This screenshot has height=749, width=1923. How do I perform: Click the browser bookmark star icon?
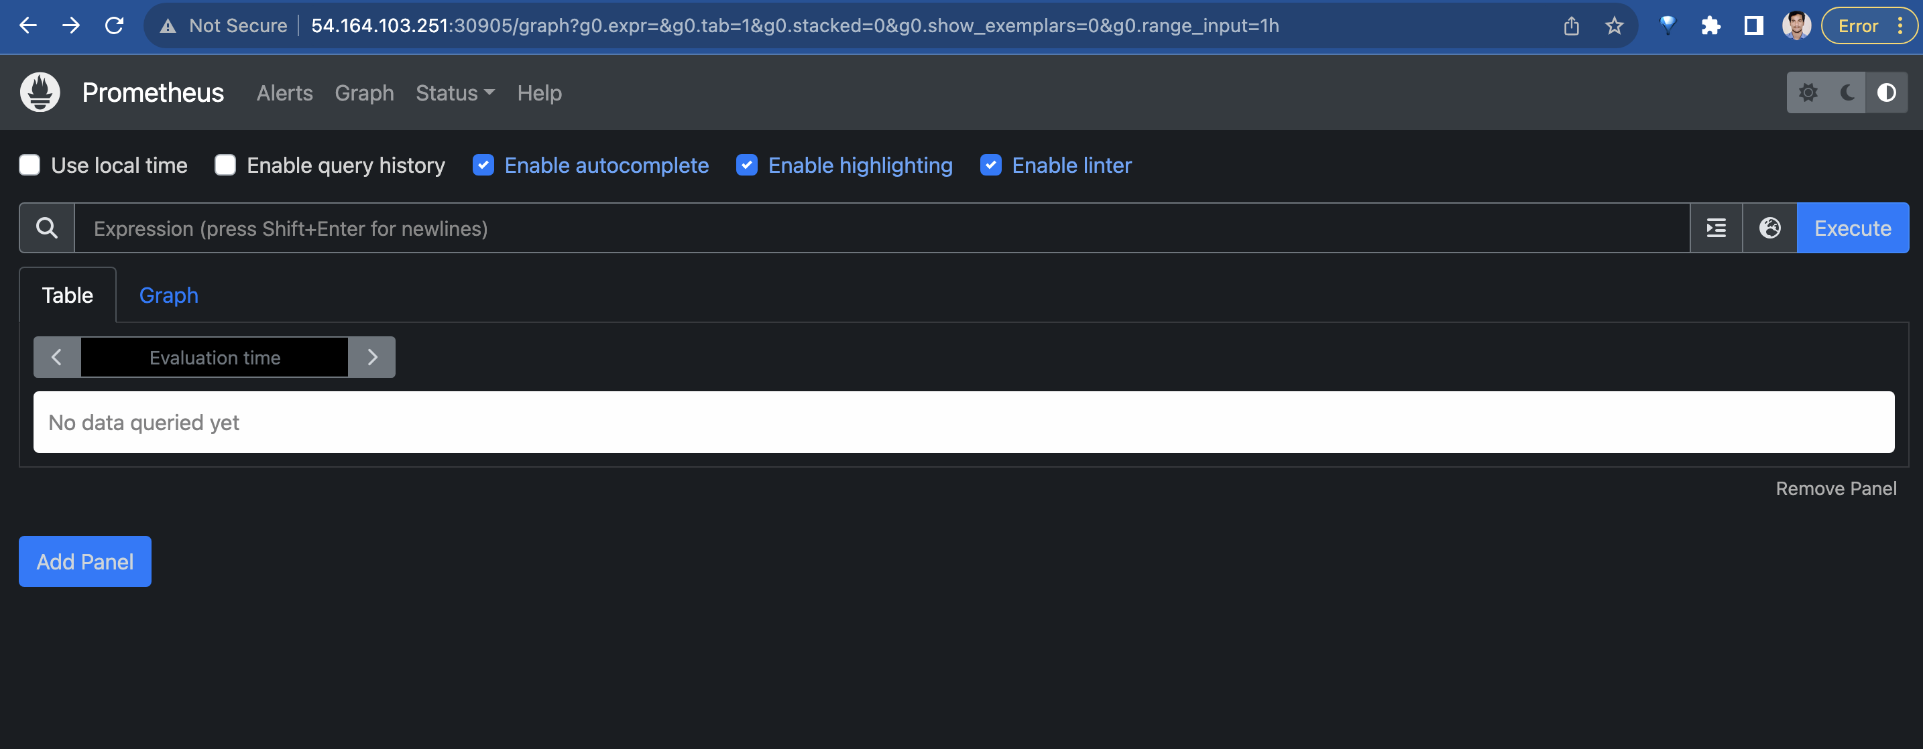(x=1614, y=25)
